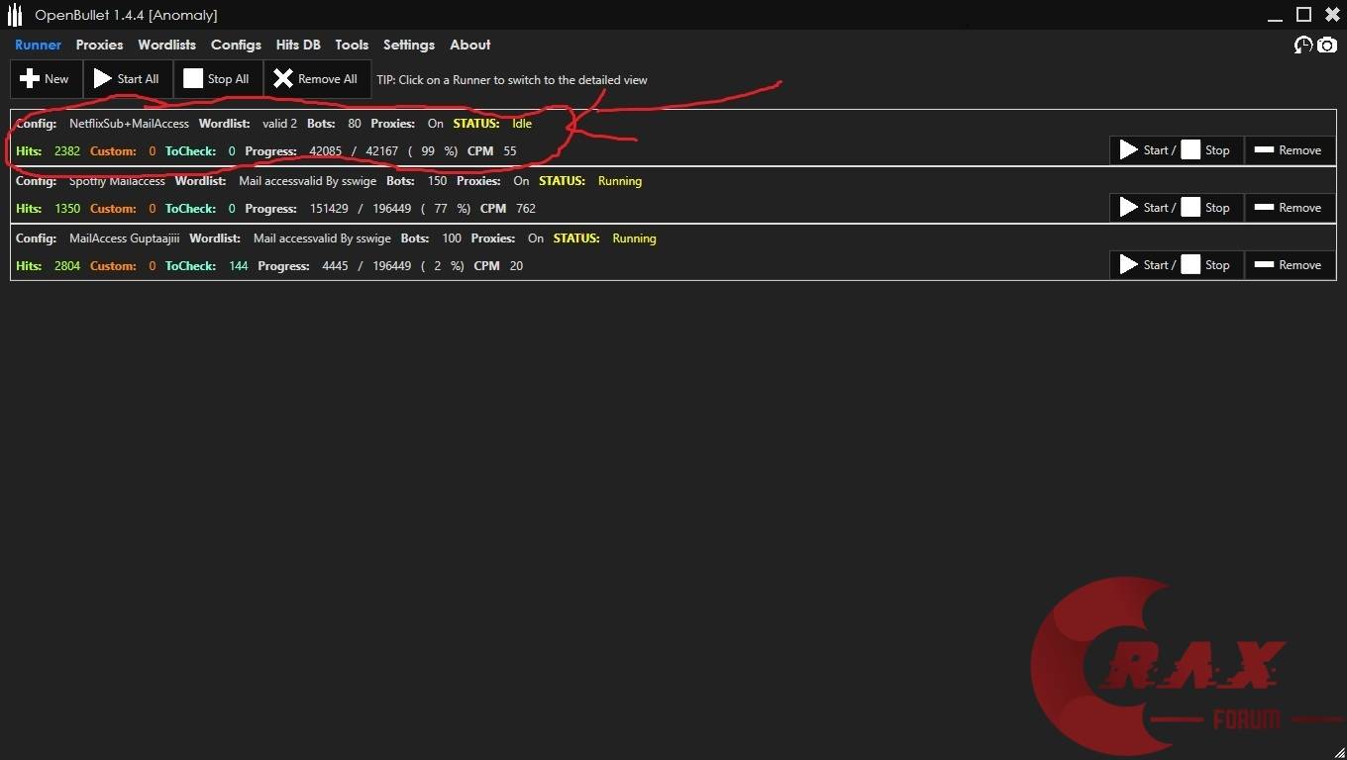
Task: Click the bots value 150
Action: coord(437,181)
